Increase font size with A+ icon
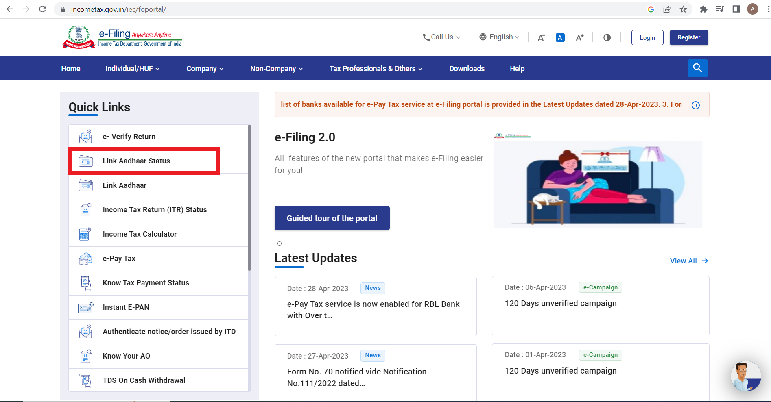 coord(580,37)
